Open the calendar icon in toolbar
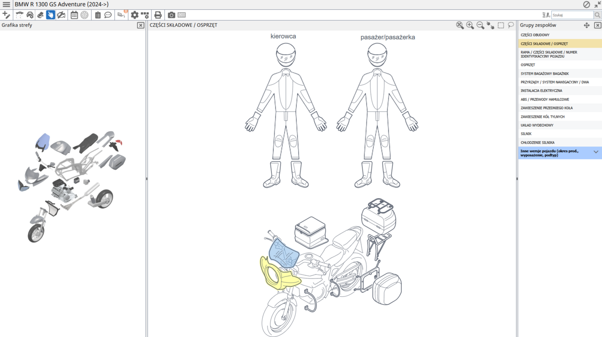 pyautogui.click(x=74, y=15)
